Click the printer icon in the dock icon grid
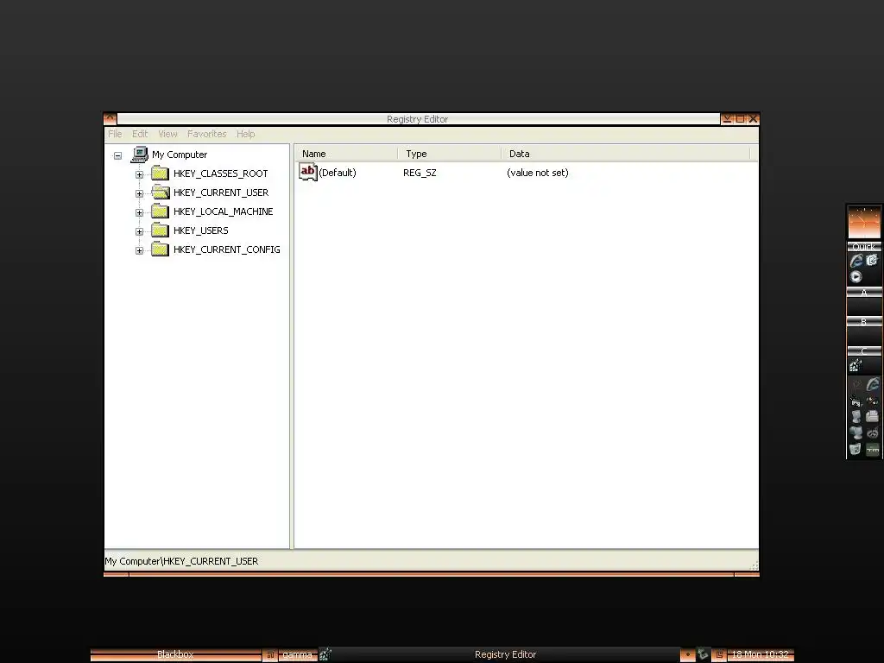884x663 pixels. [872, 417]
